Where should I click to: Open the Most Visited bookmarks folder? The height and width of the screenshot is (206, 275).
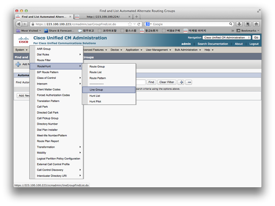coord(28,30)
